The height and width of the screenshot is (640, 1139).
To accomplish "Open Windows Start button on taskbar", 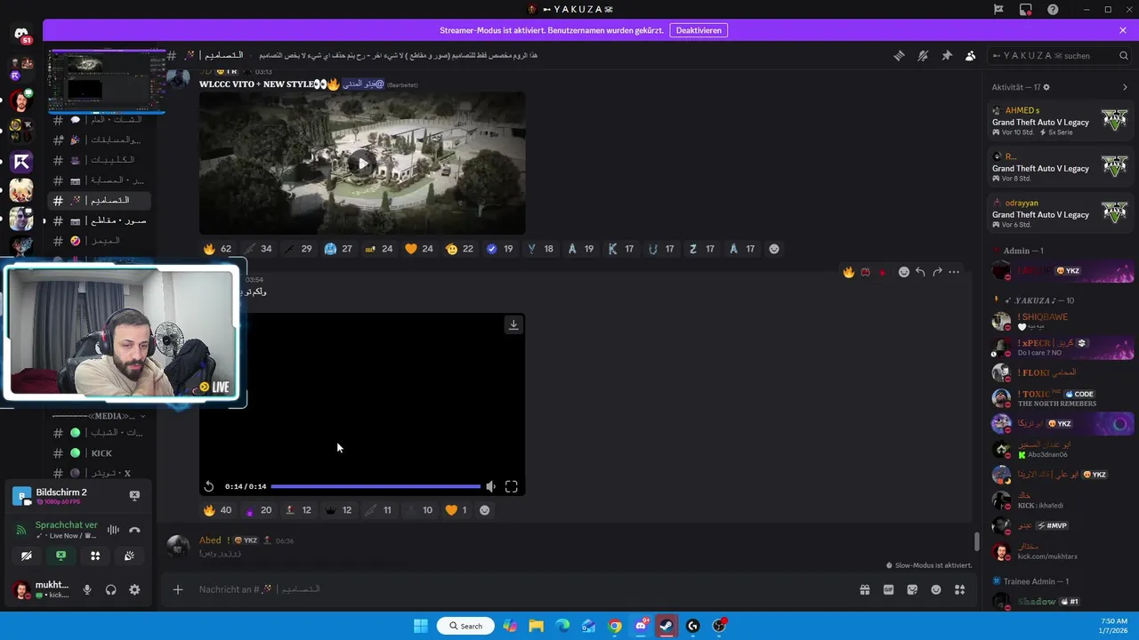I will 420,626.
